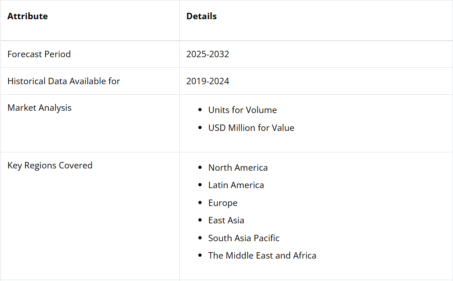Click the 2025-2032 value
The image size is (453, 281).
click(208, 54)
